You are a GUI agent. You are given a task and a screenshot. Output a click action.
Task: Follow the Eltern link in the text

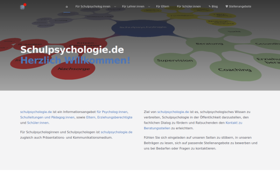[91, 117]
